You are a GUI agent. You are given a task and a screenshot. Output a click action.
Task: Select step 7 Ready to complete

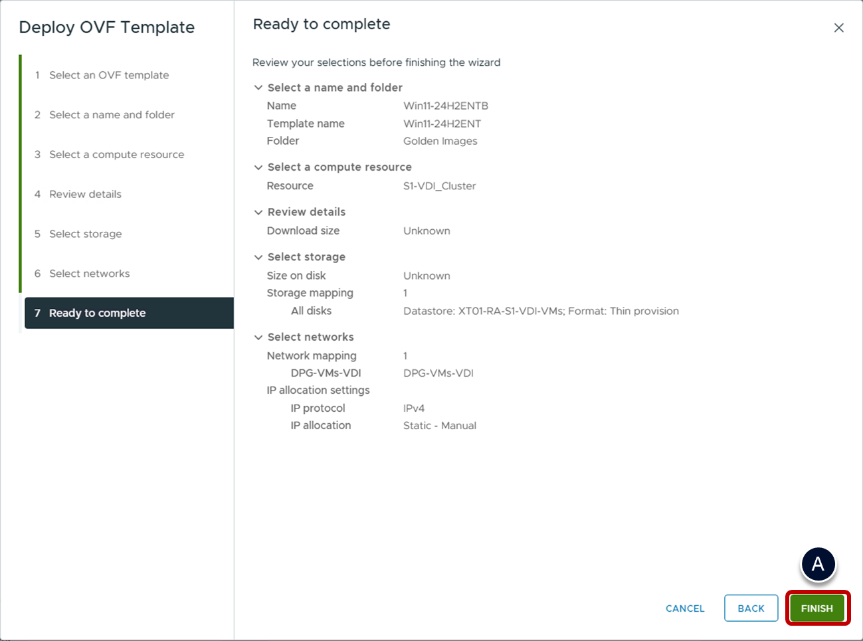(97, 313)
